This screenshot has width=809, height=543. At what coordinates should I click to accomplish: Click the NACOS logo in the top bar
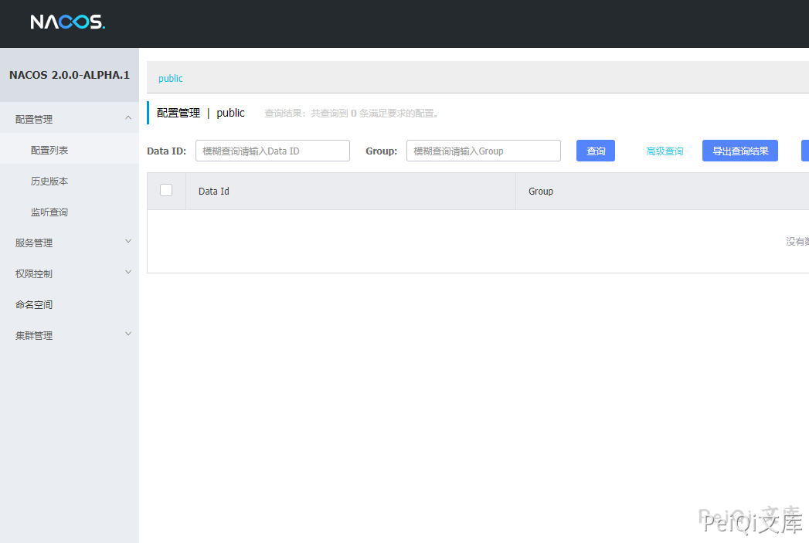[67, 22]
